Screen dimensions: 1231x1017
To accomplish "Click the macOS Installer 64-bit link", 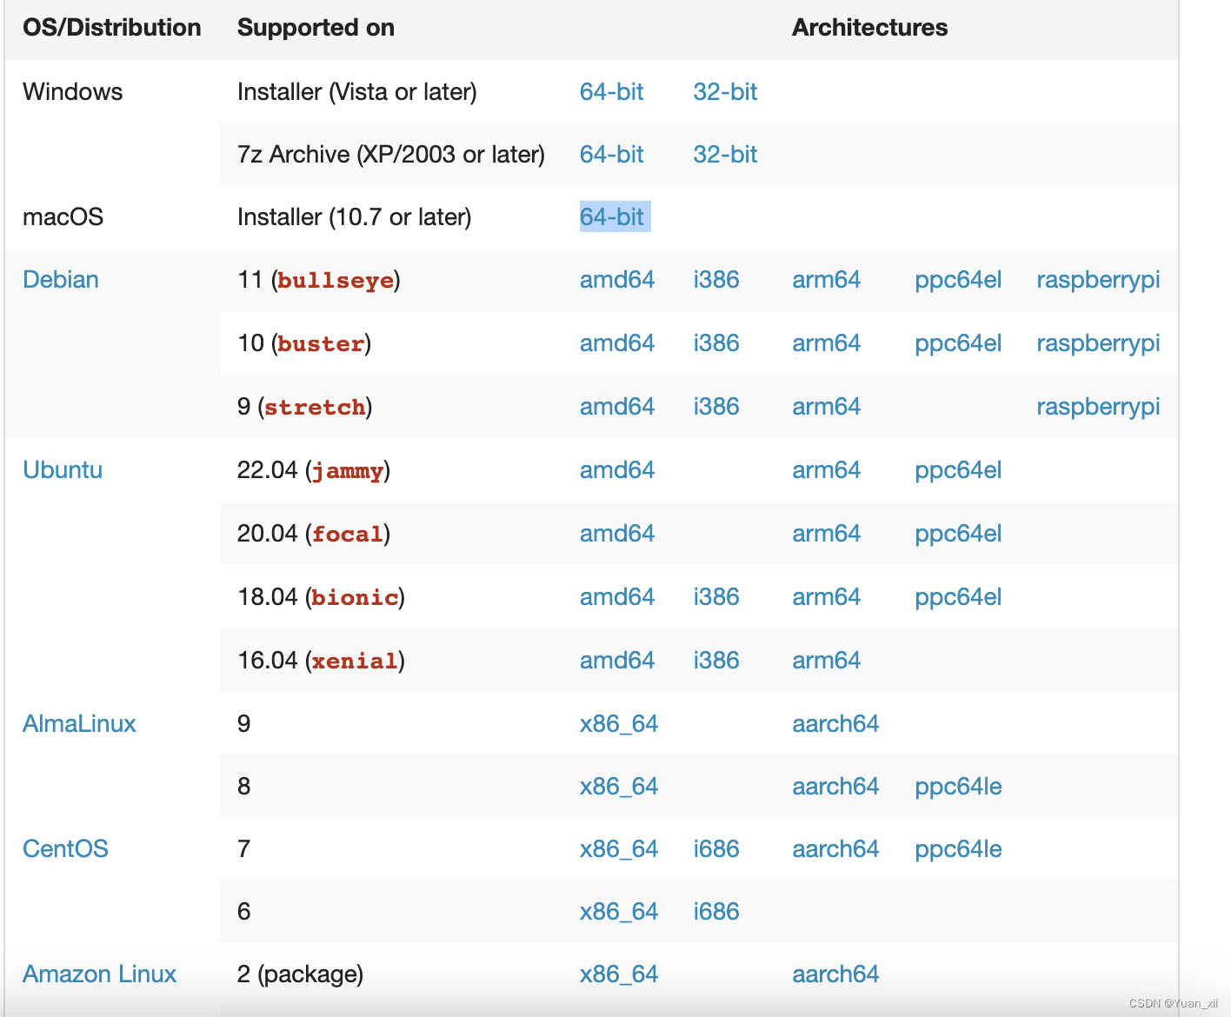I will click(611, 217).
